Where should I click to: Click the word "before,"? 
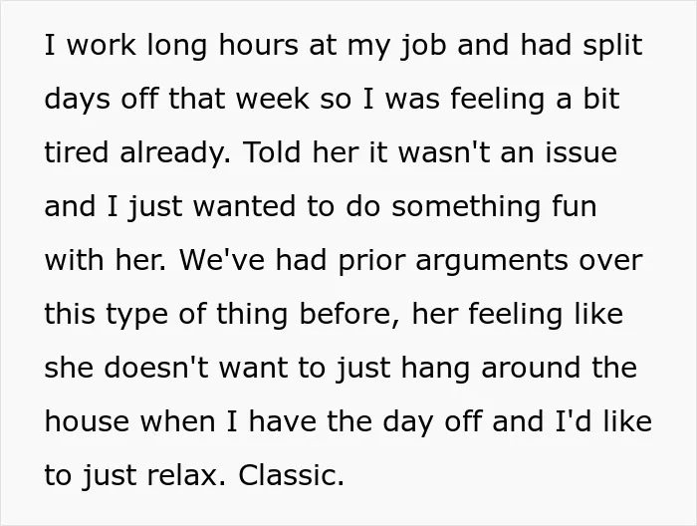[348, 314]
